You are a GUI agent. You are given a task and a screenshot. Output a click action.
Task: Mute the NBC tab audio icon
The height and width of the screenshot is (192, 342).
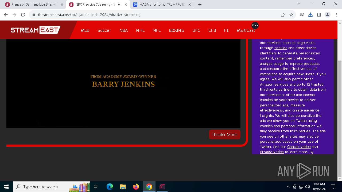pyautogui.click(x=119, y=5)
